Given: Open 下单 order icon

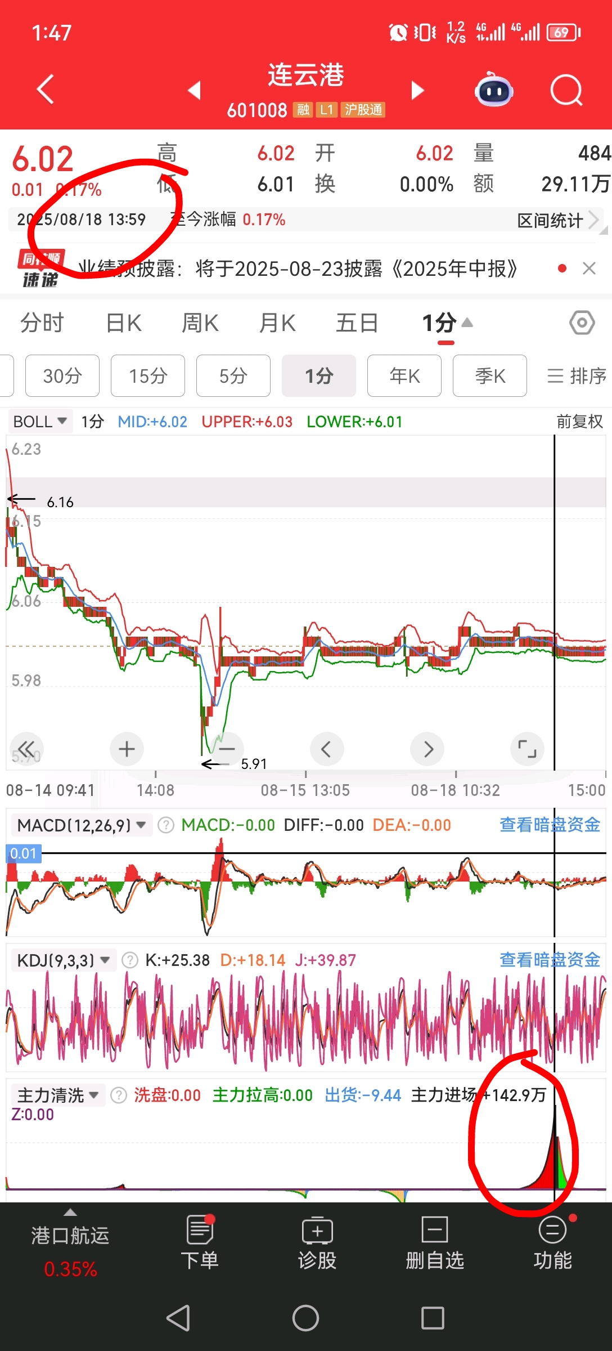Looking at the screenshot, I should click(x=200, y=1243).
